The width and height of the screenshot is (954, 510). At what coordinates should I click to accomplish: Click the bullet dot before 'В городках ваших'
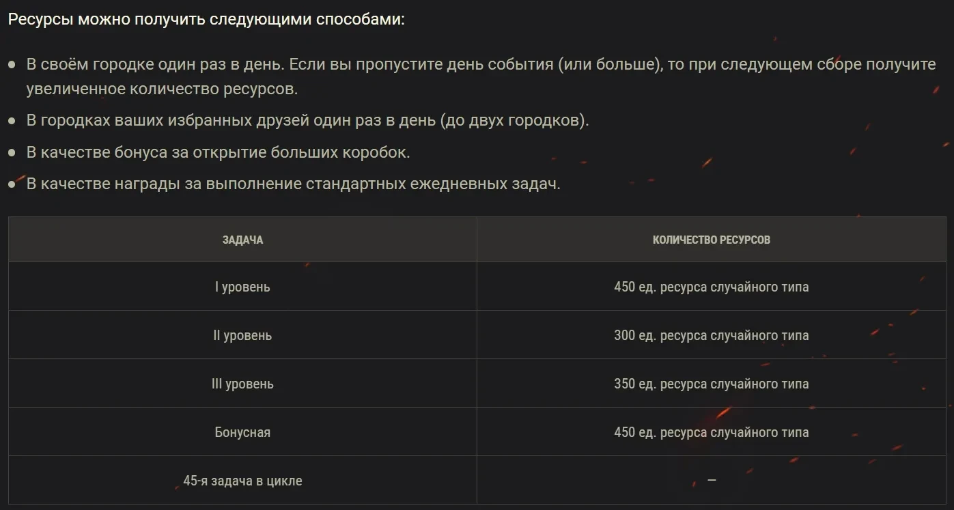tap(12, 121)
